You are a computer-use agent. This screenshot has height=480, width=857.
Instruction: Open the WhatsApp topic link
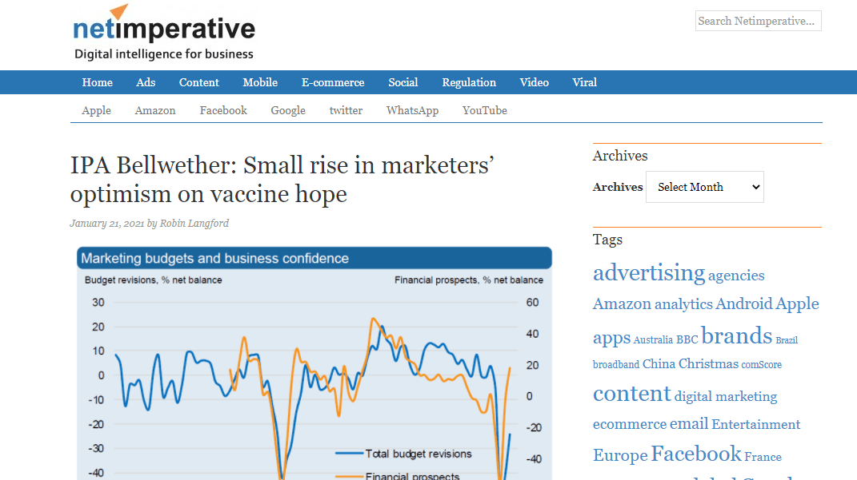[x=412, y=110]
